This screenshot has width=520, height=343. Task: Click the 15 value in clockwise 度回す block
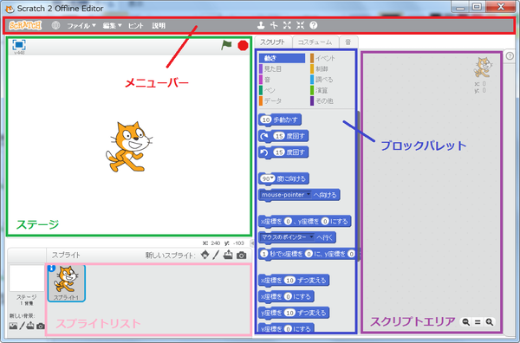(x=279, y=136)
